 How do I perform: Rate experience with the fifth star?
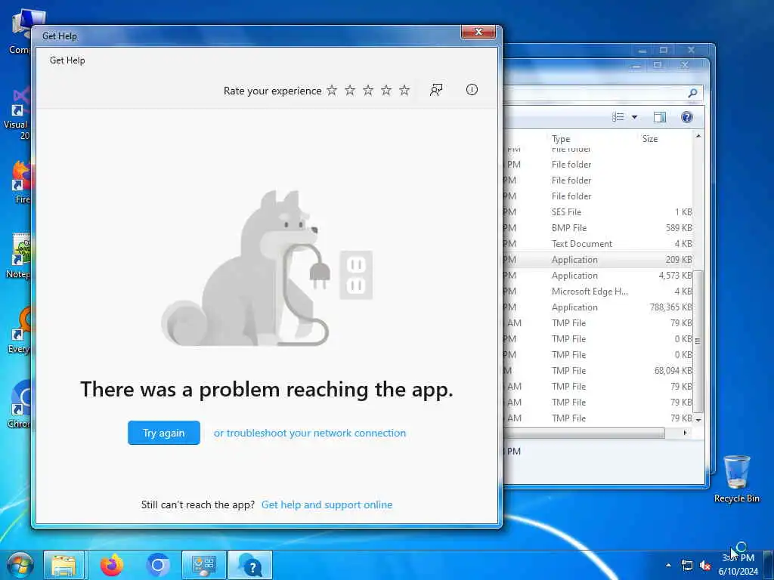pyautogui.click(x=404, y=91)
